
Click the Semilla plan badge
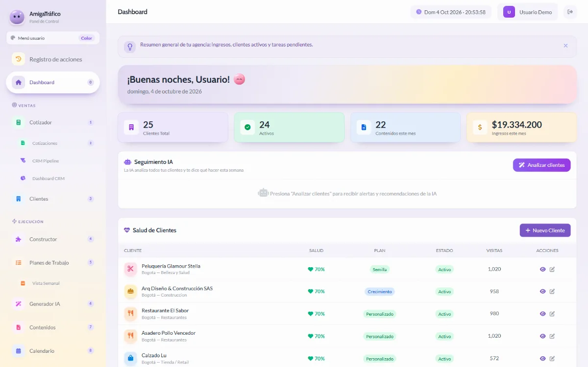tap(380, 269)
